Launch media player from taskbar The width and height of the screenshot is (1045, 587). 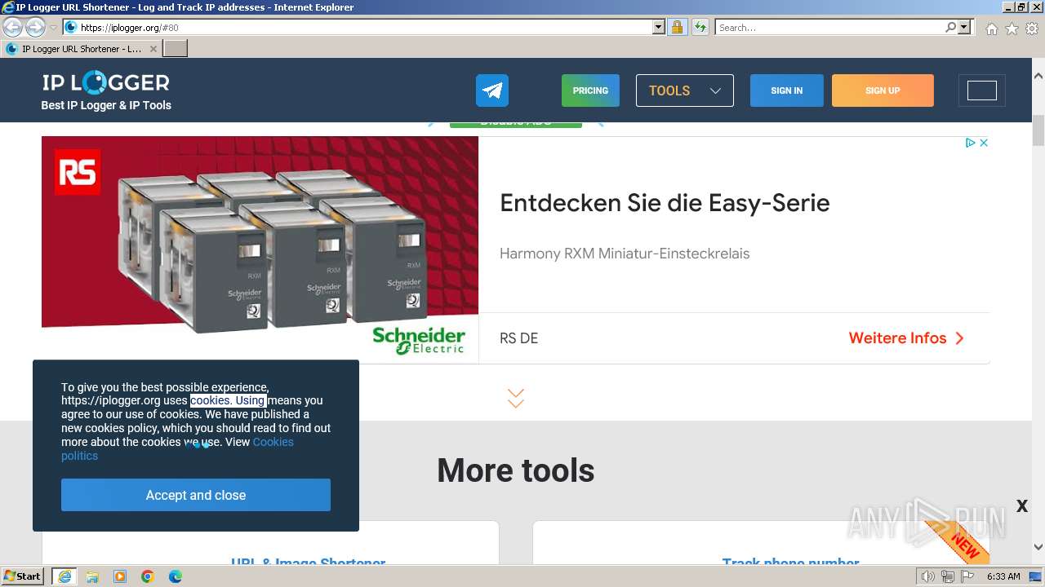click(x=120, y=576)
